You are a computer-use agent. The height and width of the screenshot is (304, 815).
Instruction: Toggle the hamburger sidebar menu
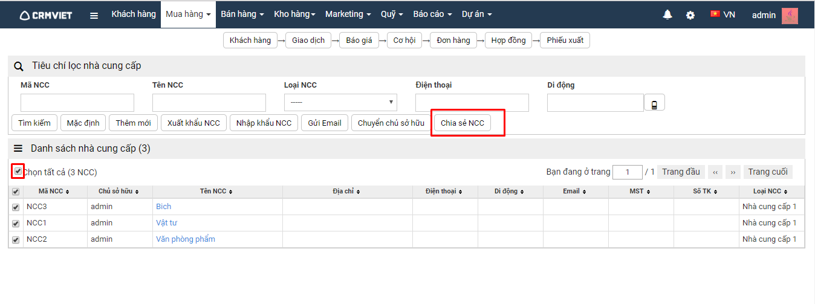point(94,15)
